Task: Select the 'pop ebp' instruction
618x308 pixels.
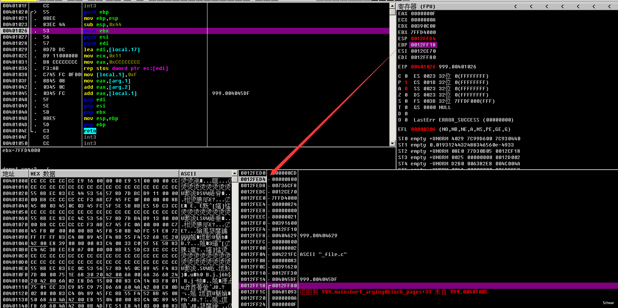Action: coord(95,125)
